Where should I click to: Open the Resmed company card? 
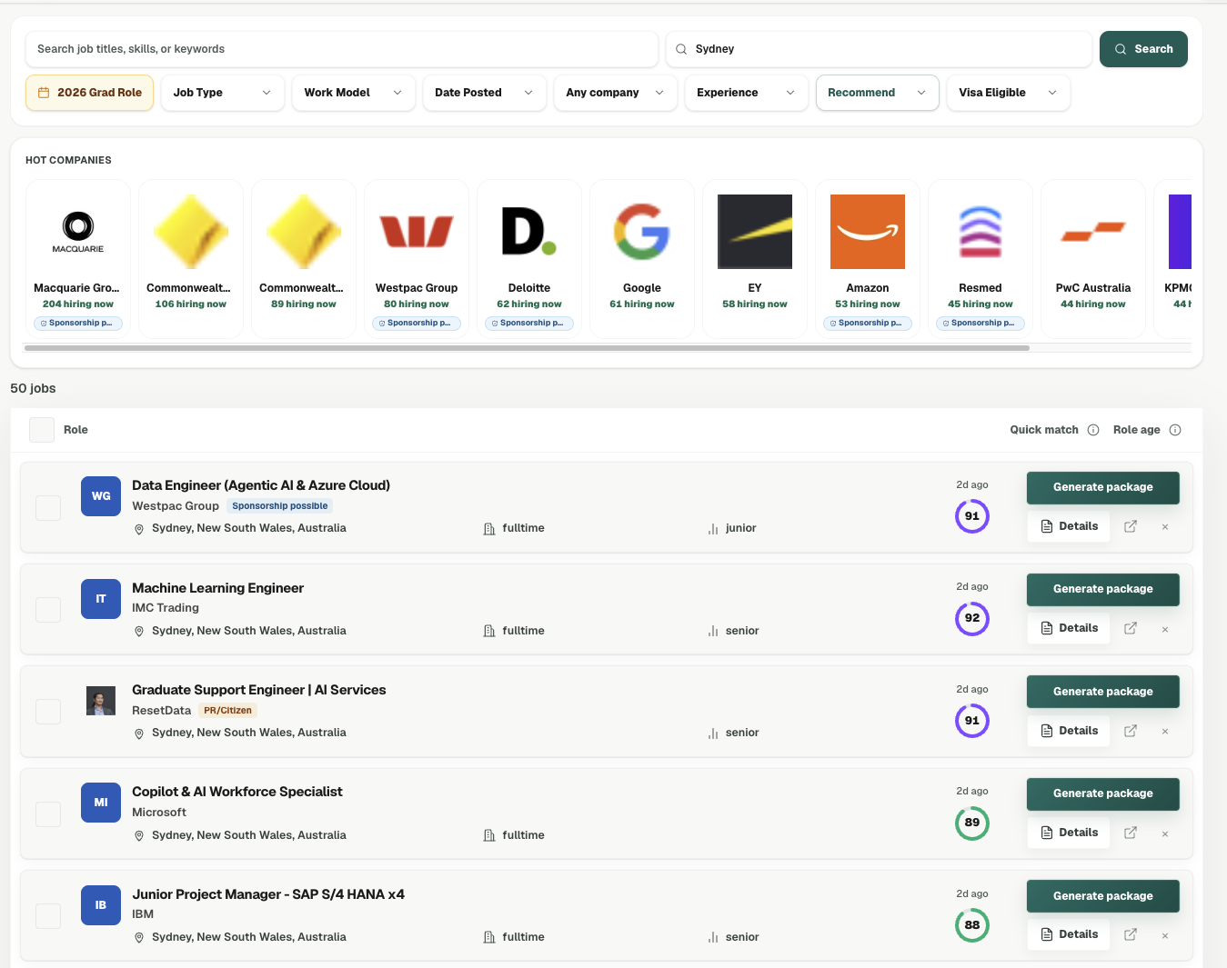(x=981, y=259)
